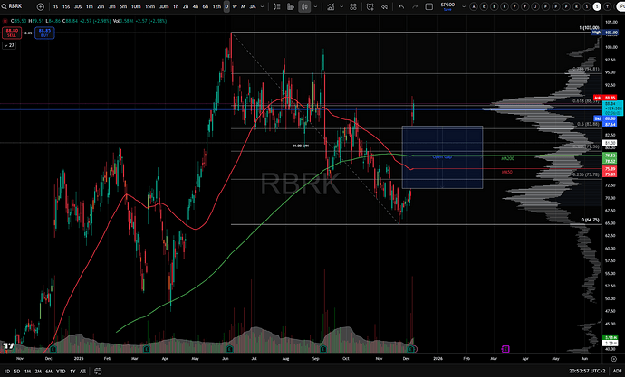Click the partially visible Pu button
This screenshot has width=625, height=377.
[x=620, y=6]
